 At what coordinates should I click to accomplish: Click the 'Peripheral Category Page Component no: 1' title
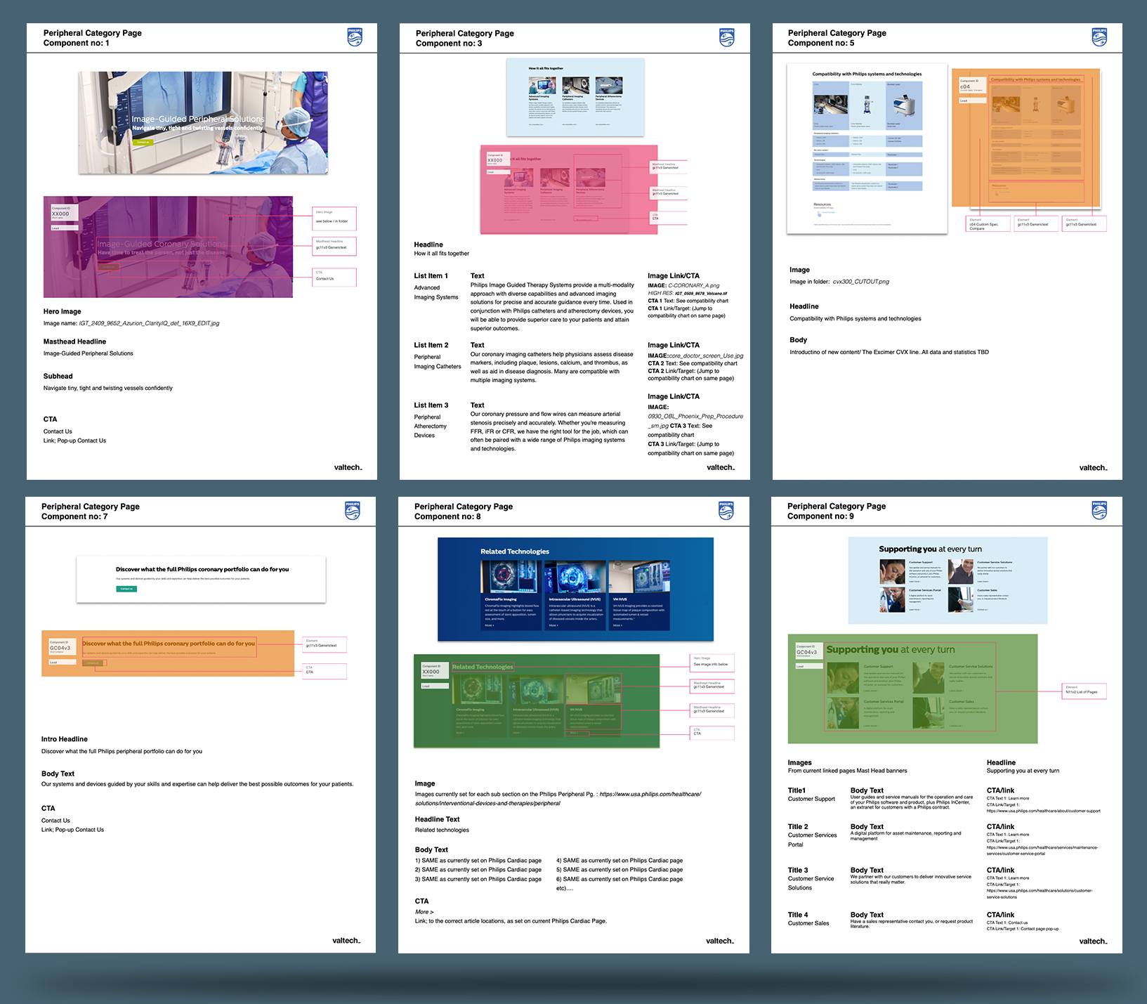[93, 38]
